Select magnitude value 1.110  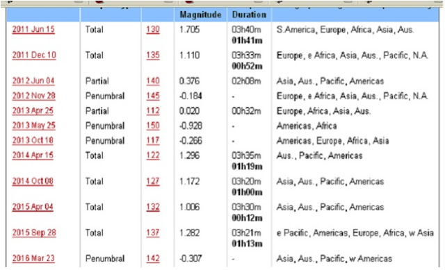tap(190, 55)
